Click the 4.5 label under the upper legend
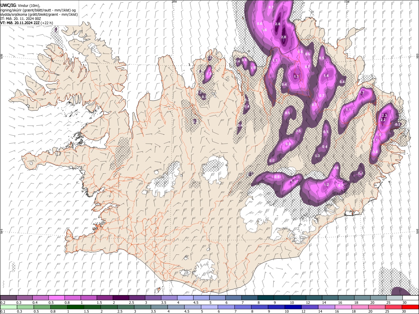Image resolution: width=419 pixels, height=314 pixels. pos(196,303)
